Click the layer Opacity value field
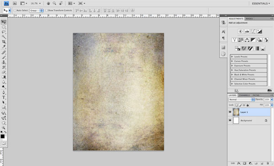Screen dimensions: 274x166 pos(267,100)
